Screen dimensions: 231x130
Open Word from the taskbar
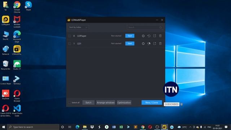(114, 127)
